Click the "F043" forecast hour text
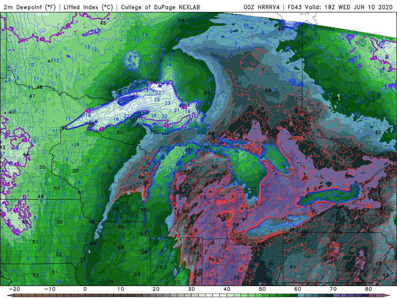The image size is (397, 298). (295, 7)
